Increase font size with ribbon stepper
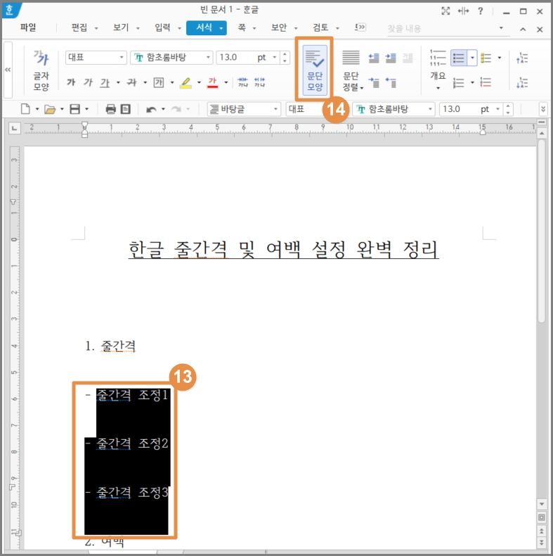The image size is (553, 556). pyautogui.click(x=285, y=54)
